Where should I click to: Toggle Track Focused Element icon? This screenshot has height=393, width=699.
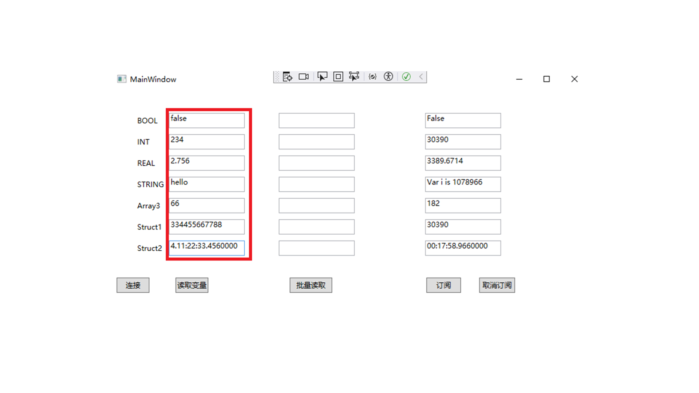coord(354,77)
